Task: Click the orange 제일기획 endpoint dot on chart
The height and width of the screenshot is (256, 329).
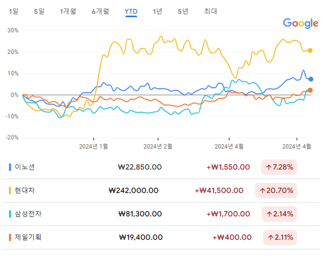Action: point(310,90)
